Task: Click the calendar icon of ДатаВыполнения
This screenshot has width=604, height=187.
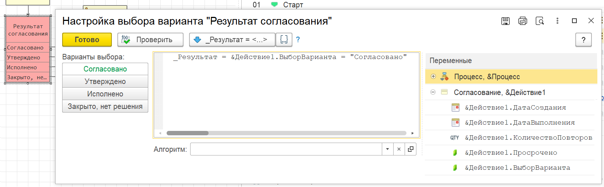Action: click(x=455, y=122)
